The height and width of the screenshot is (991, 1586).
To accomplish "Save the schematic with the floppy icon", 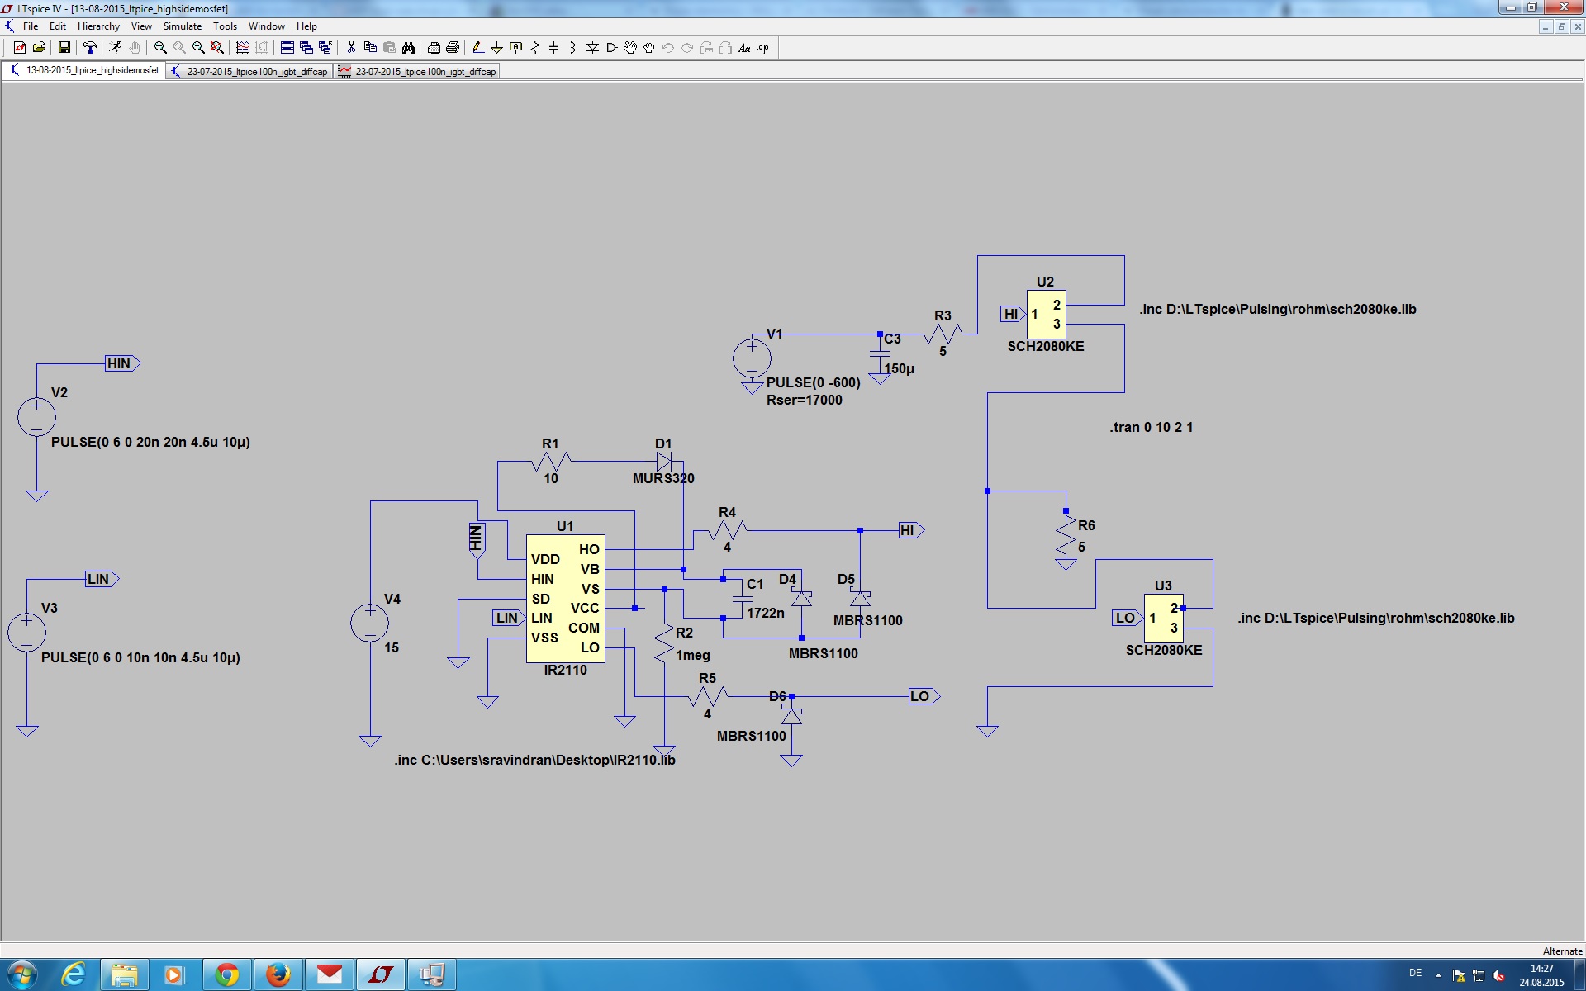I will [64, 48].
